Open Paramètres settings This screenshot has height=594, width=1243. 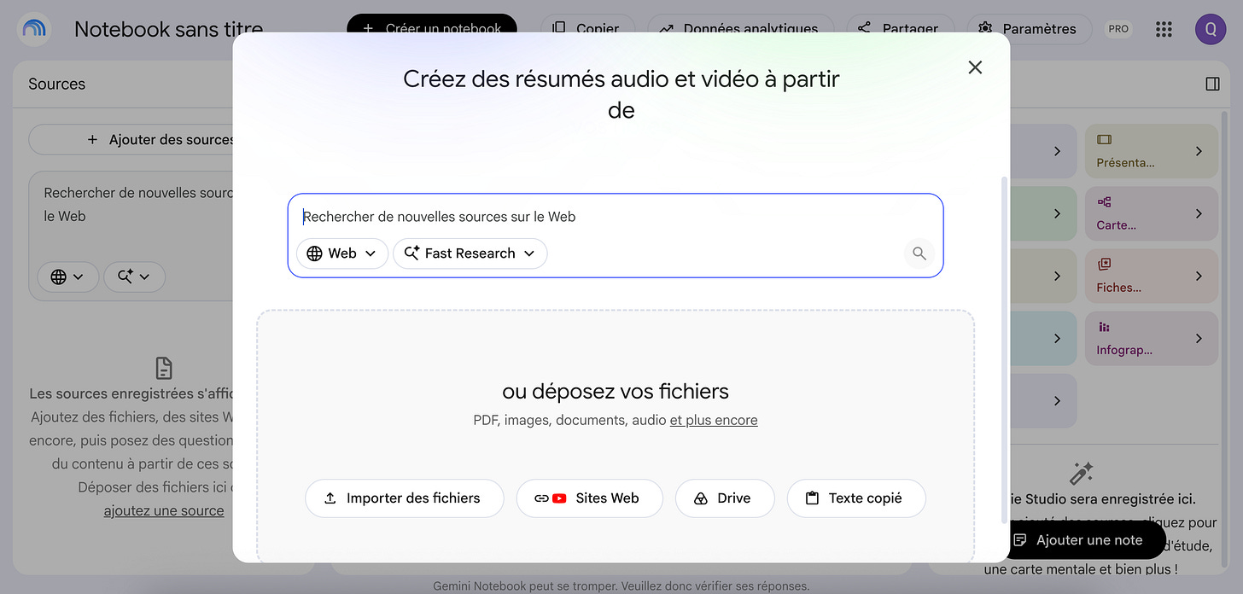(1029, 29)
